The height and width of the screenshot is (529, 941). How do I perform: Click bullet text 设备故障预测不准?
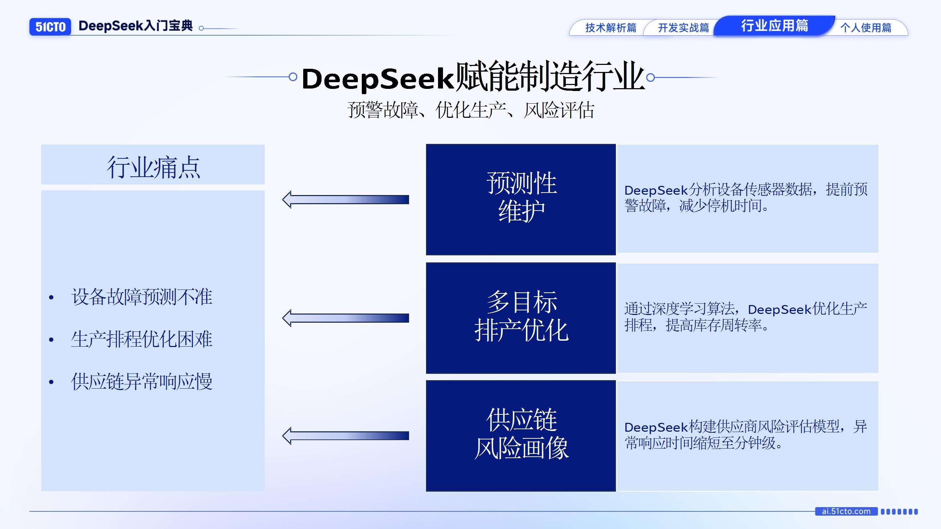[x=142, y=297]
